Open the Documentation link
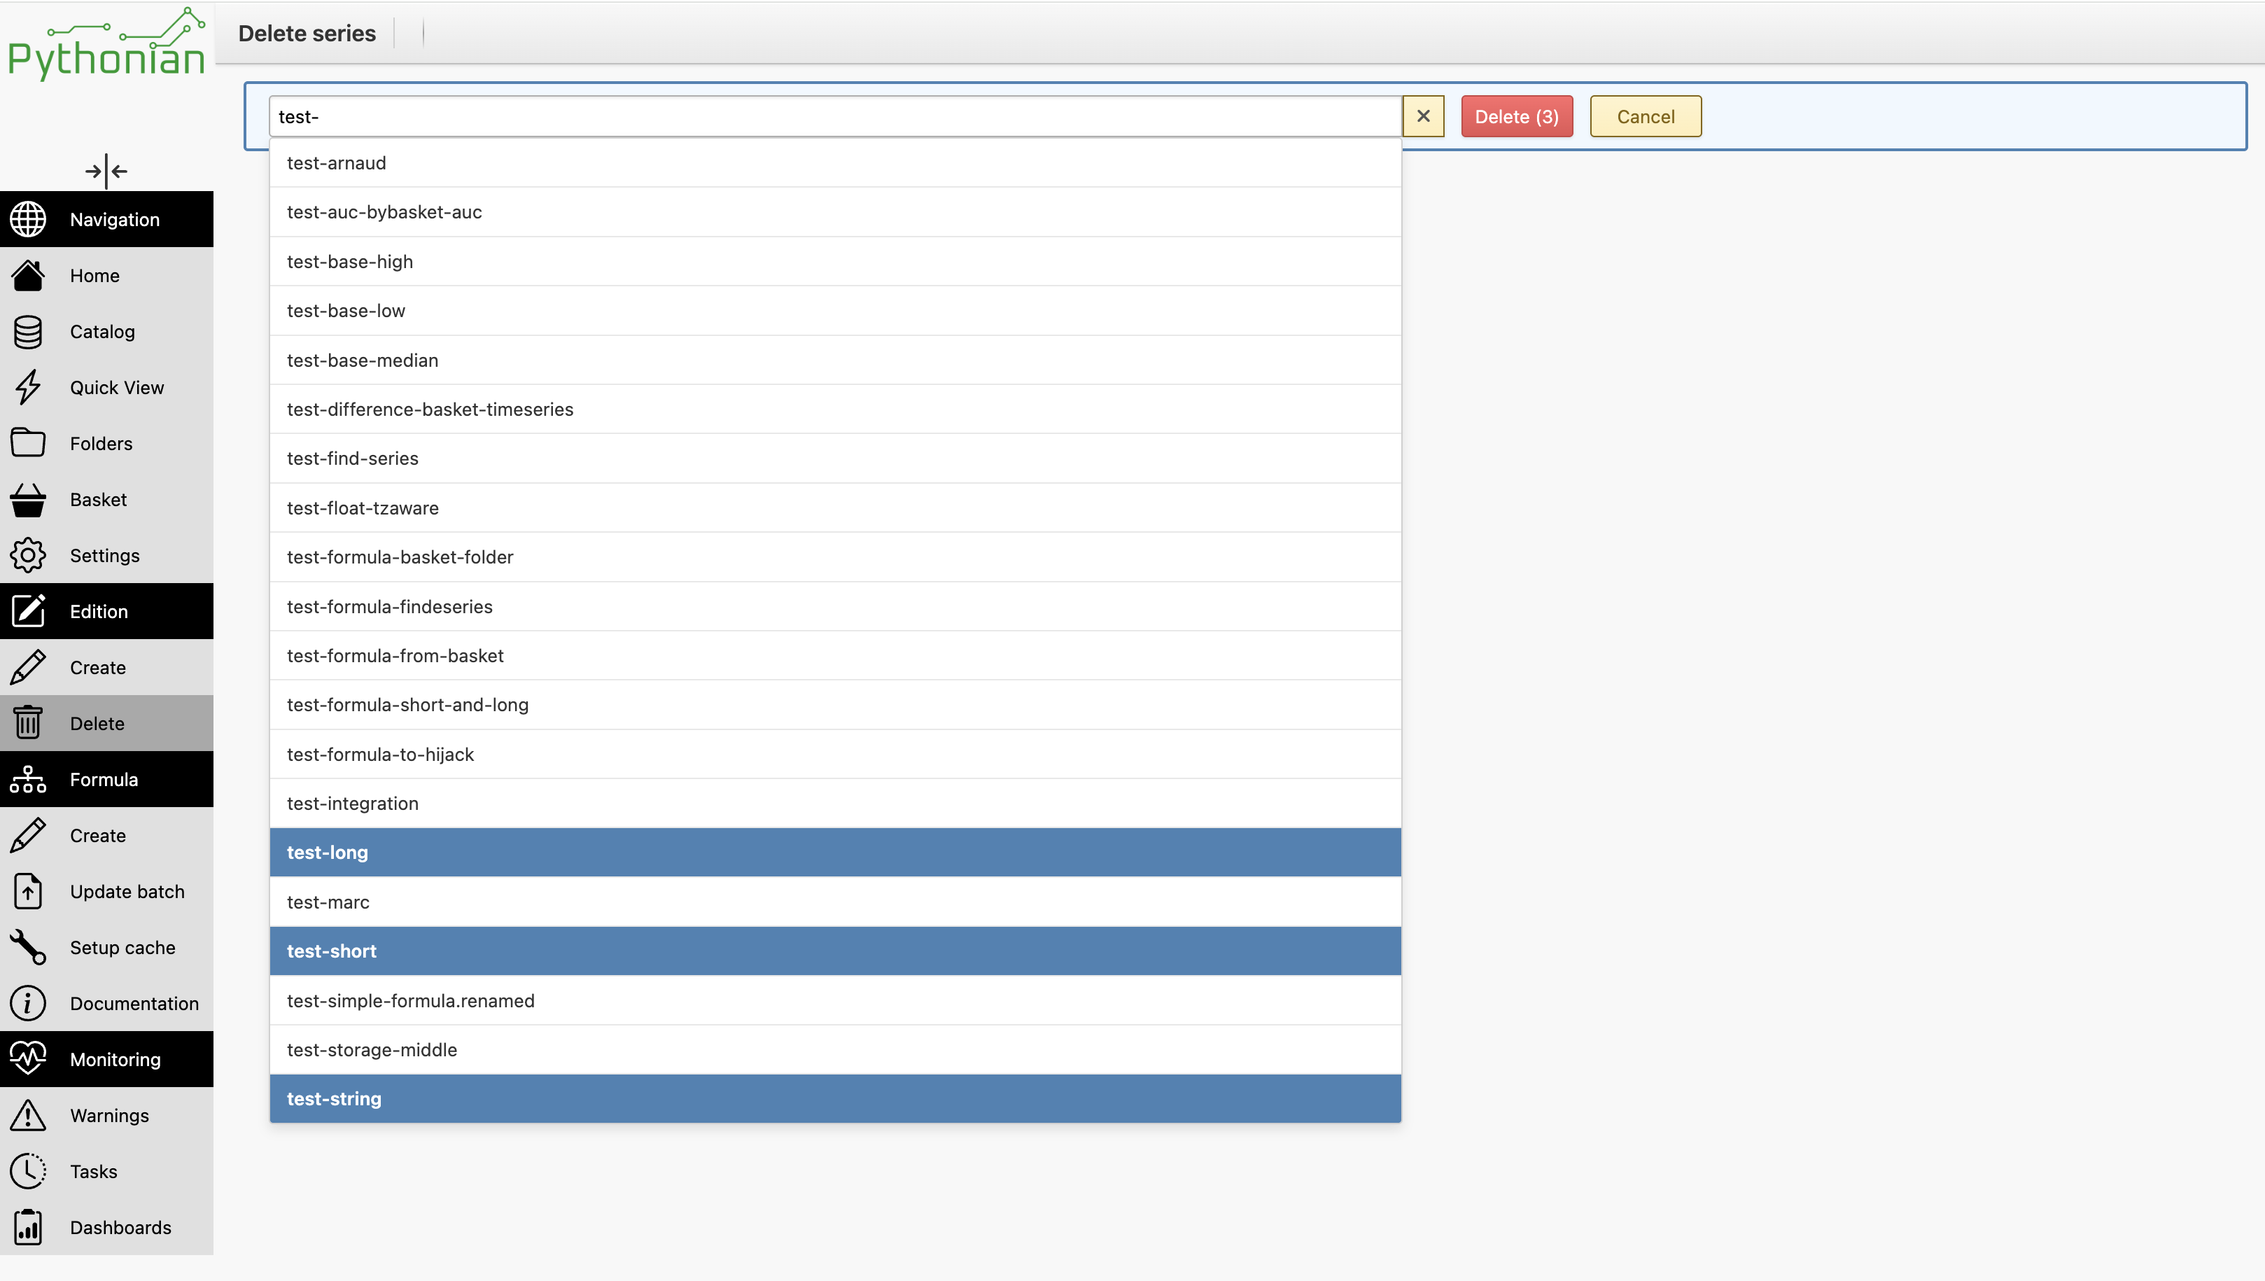Image resolution: width=2265 pixels, height=1281 pixels. coord(106,1003)
